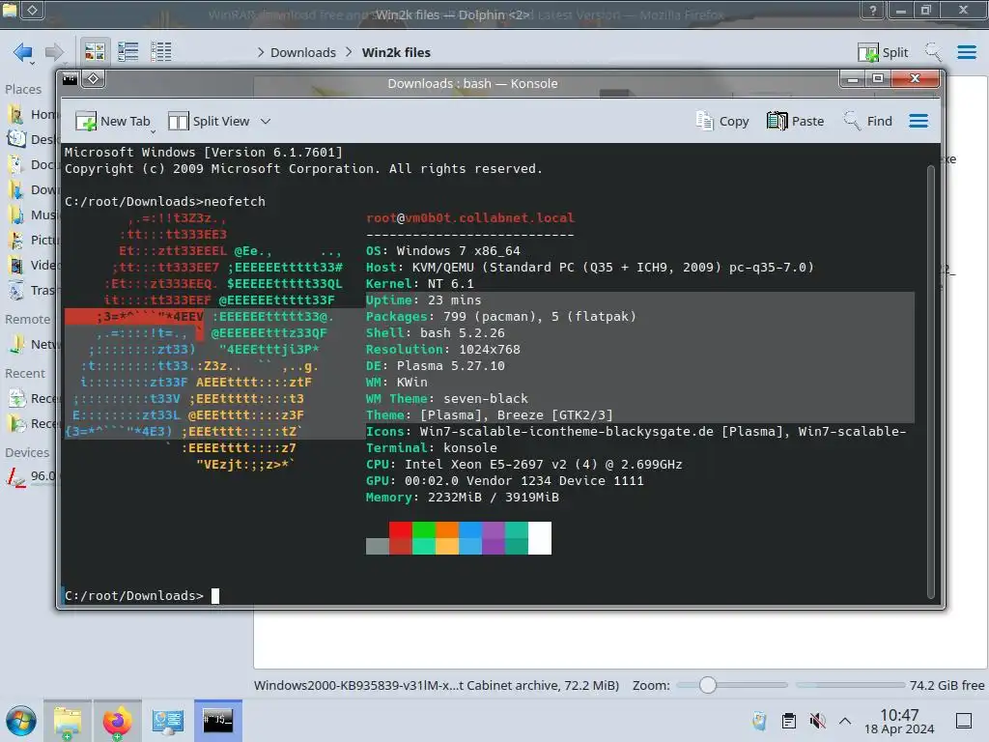
Task: Open Videos in Places panel
Action: pos(32,266)
